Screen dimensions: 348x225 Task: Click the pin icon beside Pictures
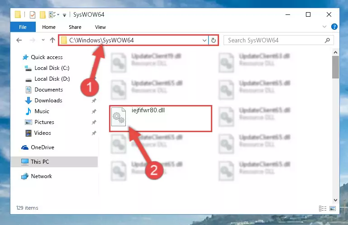tap(94, 122)
